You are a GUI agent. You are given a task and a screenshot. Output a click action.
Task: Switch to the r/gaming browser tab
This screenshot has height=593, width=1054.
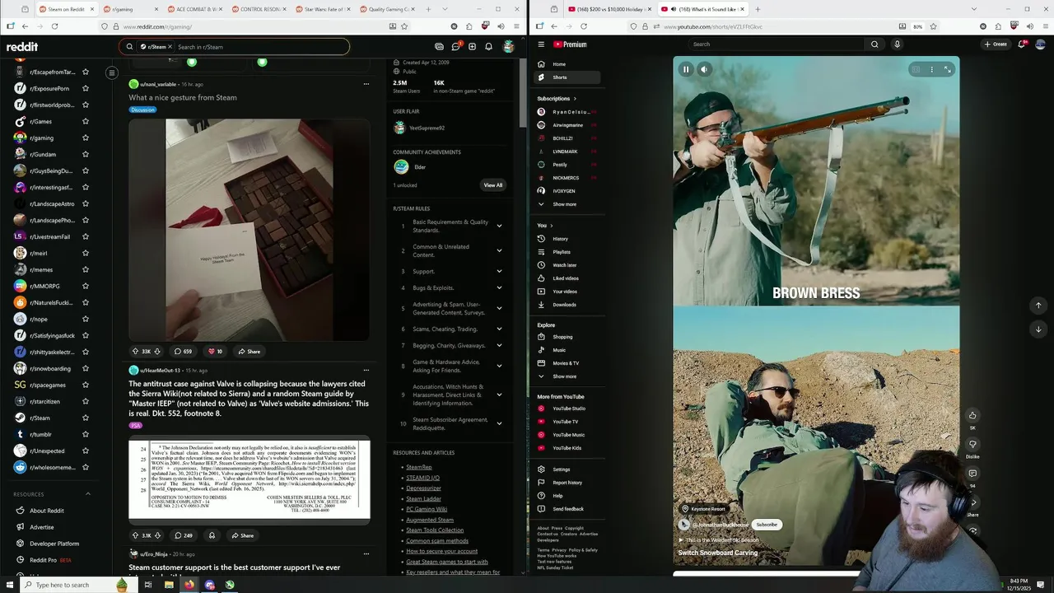130,9
